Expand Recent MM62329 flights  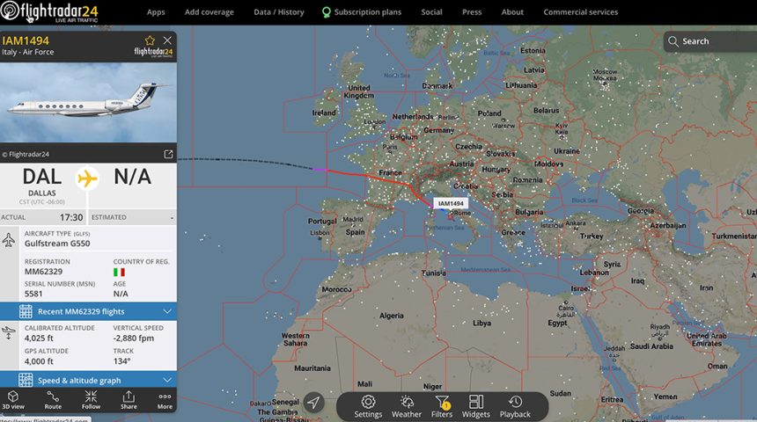coord(88,311)
